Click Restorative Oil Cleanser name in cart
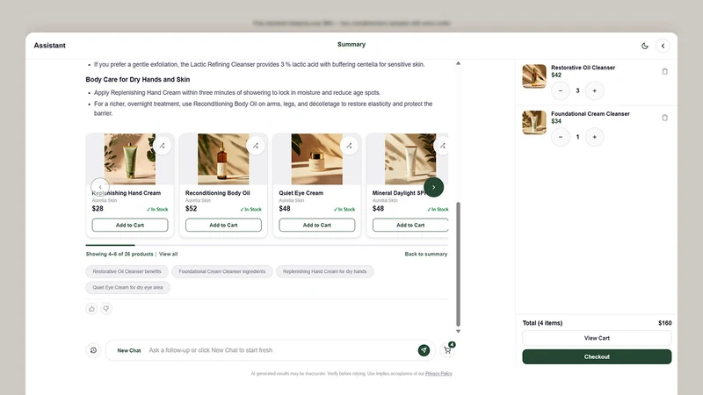This screenshot has width=703, height=395. click(x=583, y=68)
